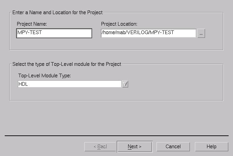This screenshot has height=156, width=233.
Task: Open the HDL module type combo box
Action: [69, 84]
